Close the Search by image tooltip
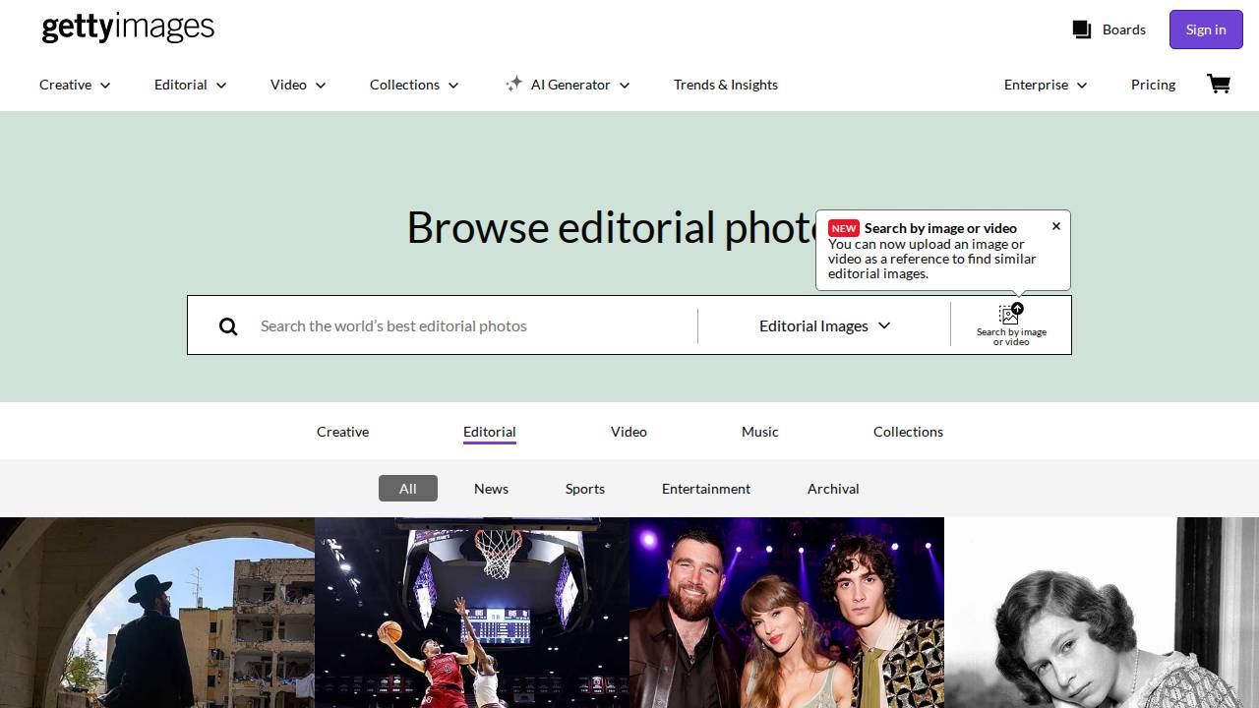Viewport: 1259px width, 708px height. click(1056, 226)
